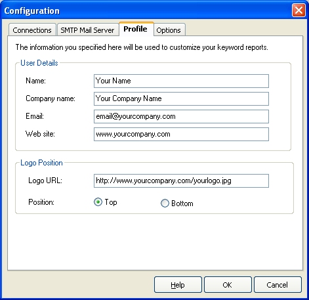Focus the Company name input box
The height and width of the screenshot is (300, 309).
(181, 98)
